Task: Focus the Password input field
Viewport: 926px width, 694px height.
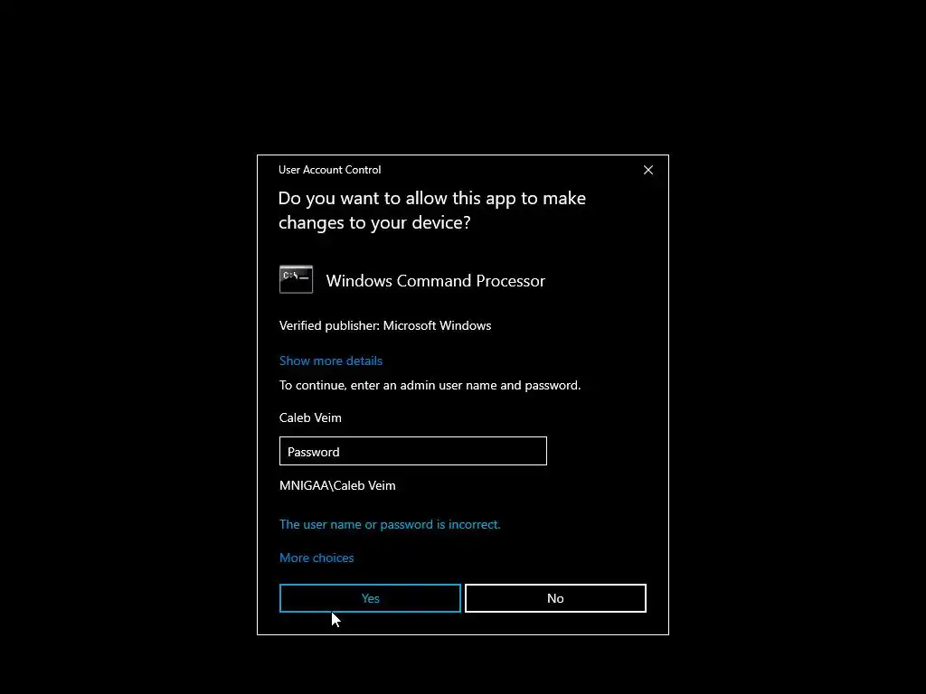Action: [x=412, y=452]
